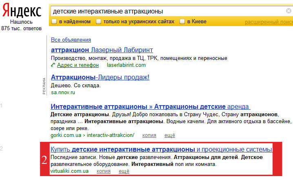This screenshot has width=293, height=181.
Task: Expand 'ещё' under virtualiki.com.ua result
Action: pos(124,171)
